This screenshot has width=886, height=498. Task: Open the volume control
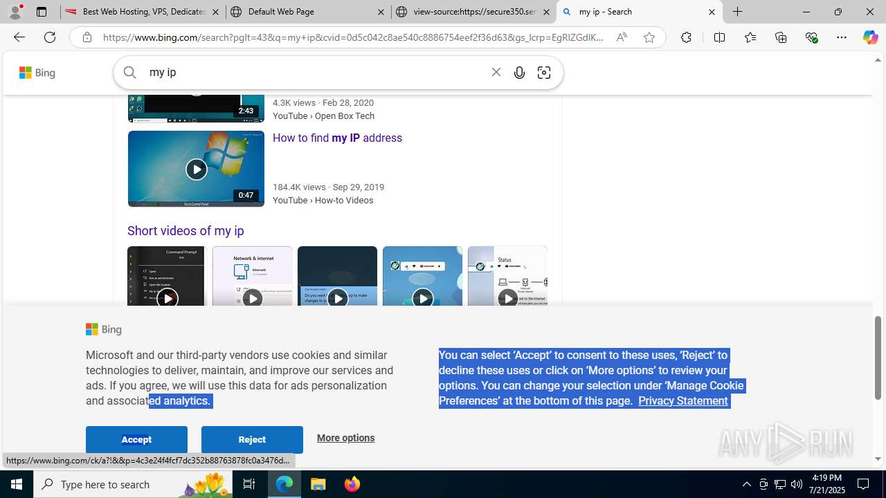(797, 484)
